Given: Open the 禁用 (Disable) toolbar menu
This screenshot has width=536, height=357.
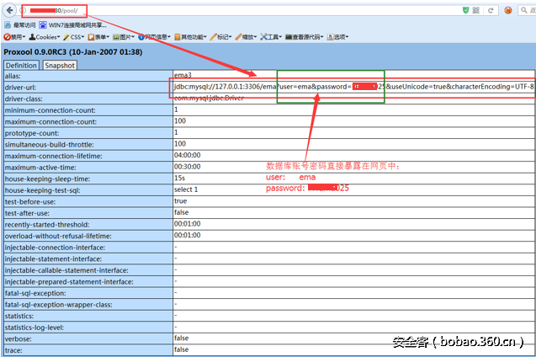Looking at the screenshot, I should pyautogui.click(x=13, y=37).
